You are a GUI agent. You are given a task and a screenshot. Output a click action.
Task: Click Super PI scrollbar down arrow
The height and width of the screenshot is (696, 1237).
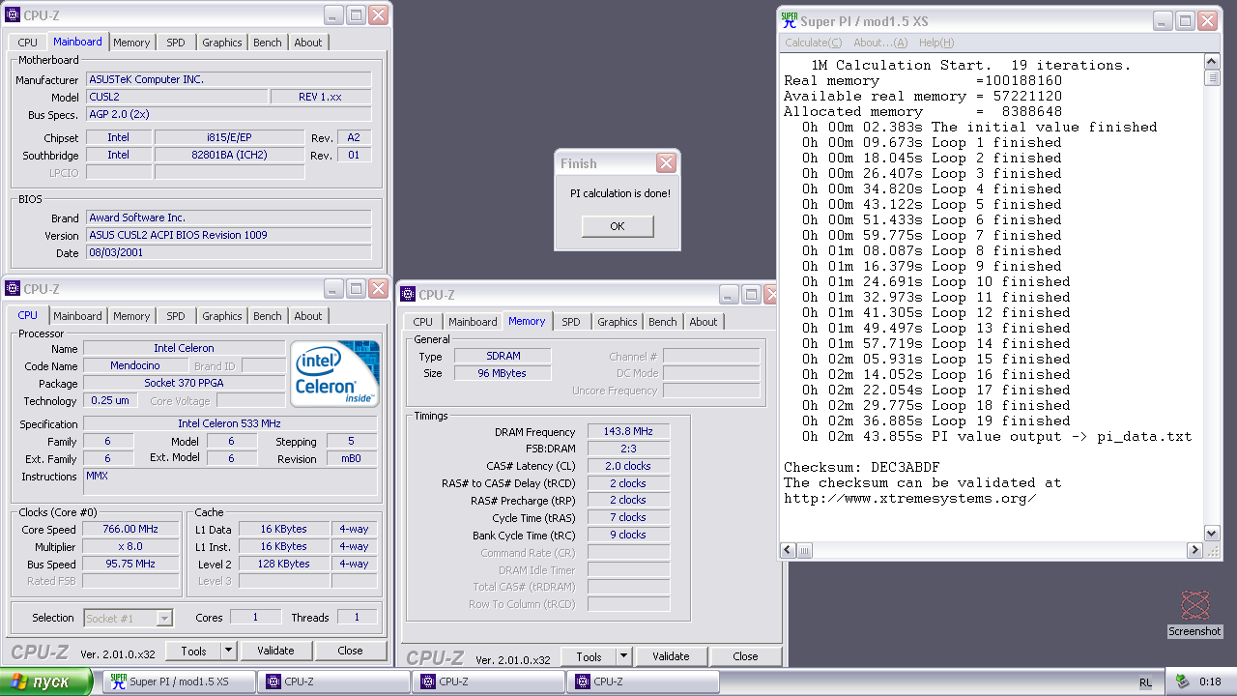(x=1212, y=533)
